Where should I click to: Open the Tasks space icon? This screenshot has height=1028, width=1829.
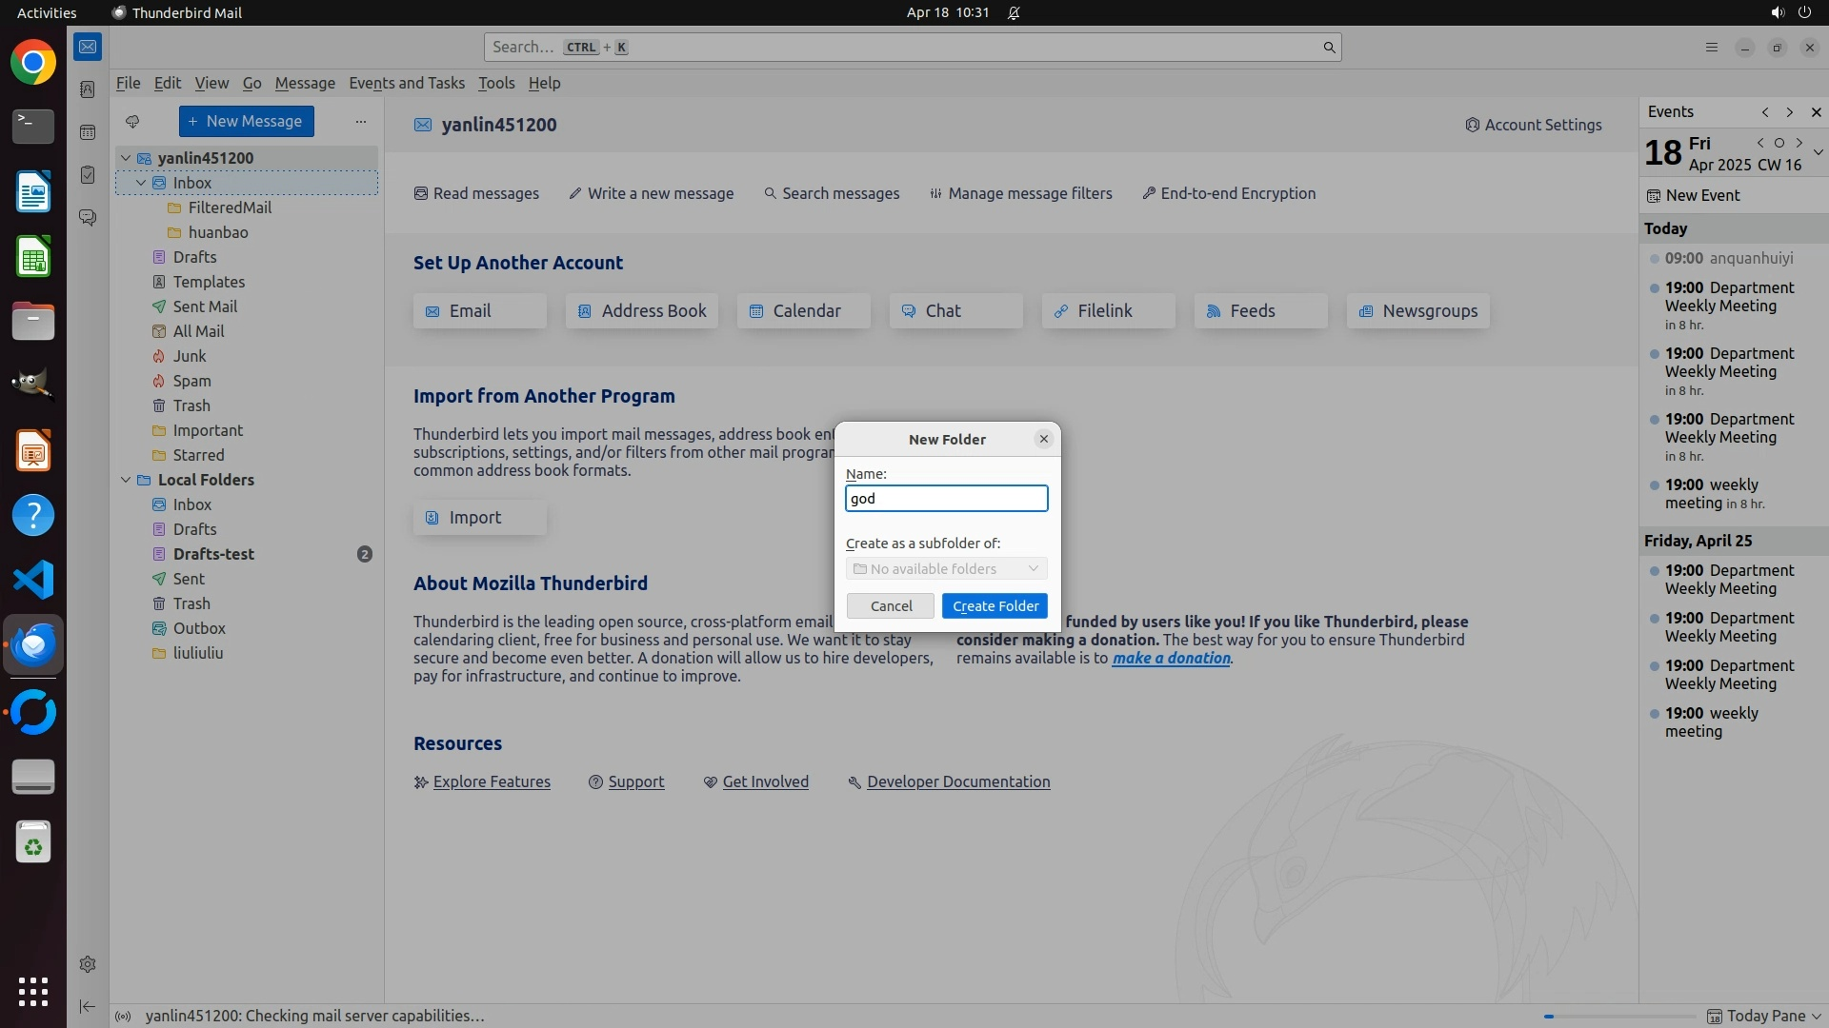pyautogui.click(x=88, y=175)
